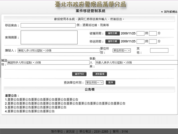Click the 案件移送管制系統 title
178x134 pixels.
91,11
